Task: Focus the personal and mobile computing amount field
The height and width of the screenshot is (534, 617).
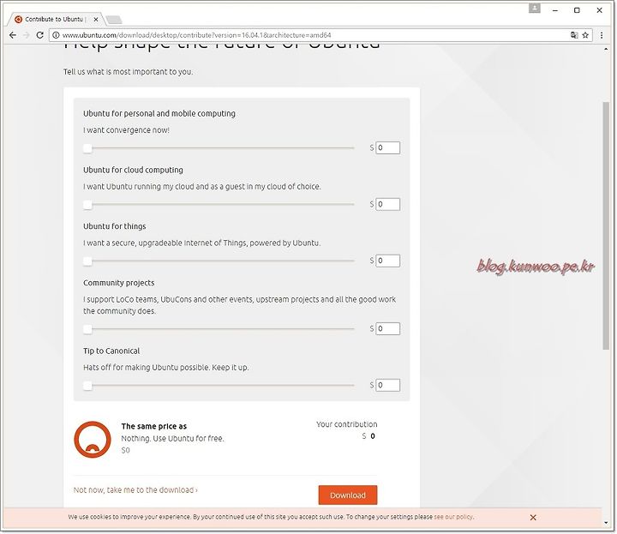Action: [387, 148]
